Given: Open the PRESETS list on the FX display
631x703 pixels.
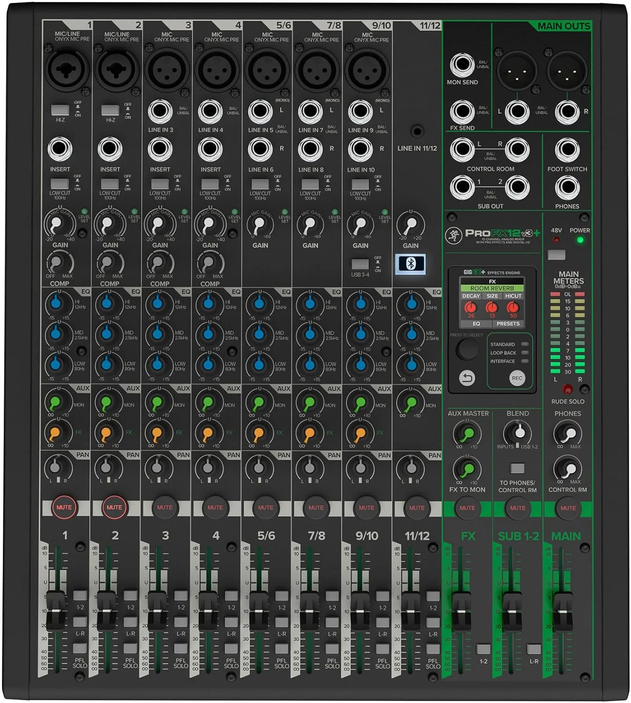Looking at the screenshot, I should [508, 324].
